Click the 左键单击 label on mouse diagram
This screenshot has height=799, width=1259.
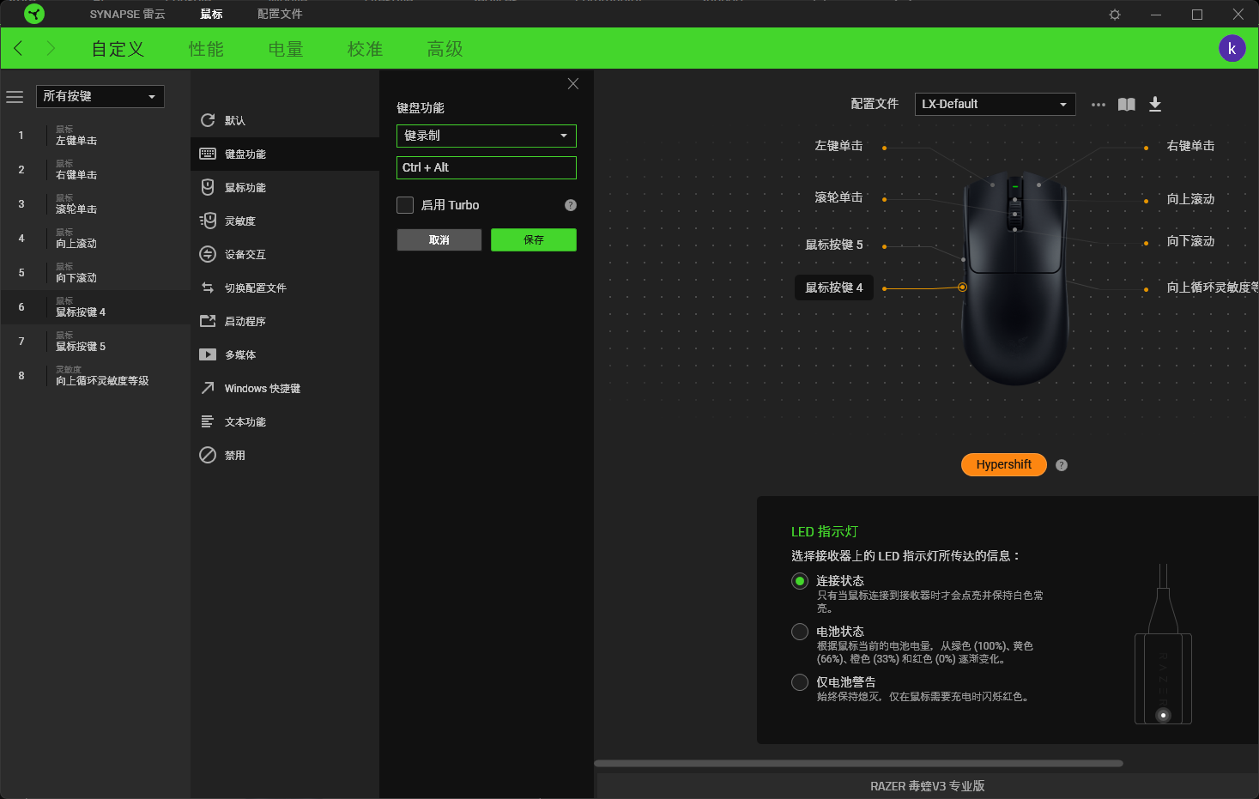838,146
